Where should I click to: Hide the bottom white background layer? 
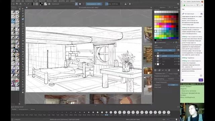(x=155, y=64)
